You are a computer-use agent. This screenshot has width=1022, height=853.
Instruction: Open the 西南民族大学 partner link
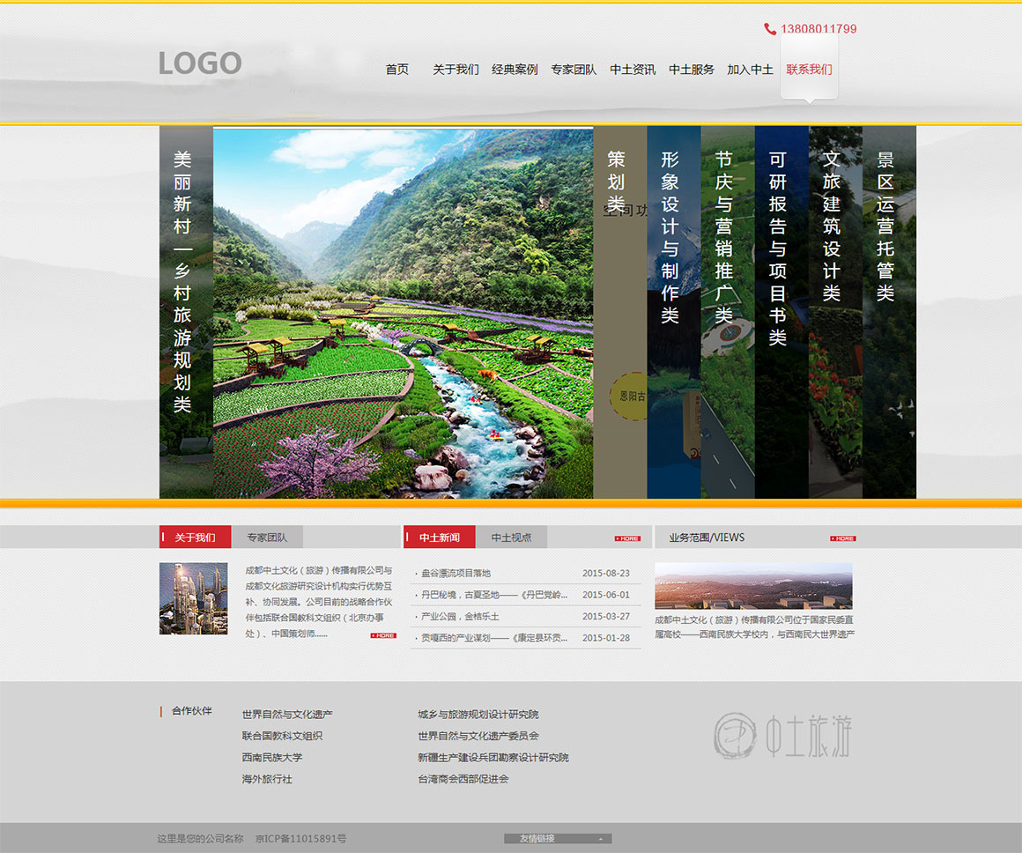tap(272, 758)
